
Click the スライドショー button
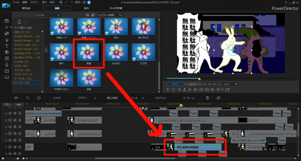click(x=161, y=98)
